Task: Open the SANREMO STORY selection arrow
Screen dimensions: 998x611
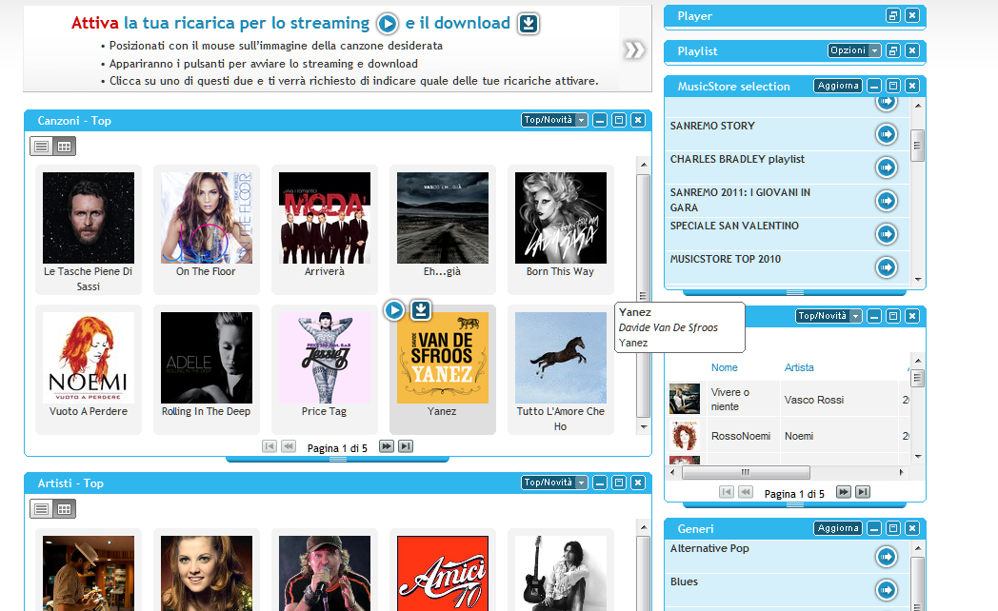Action: (886, 134)
